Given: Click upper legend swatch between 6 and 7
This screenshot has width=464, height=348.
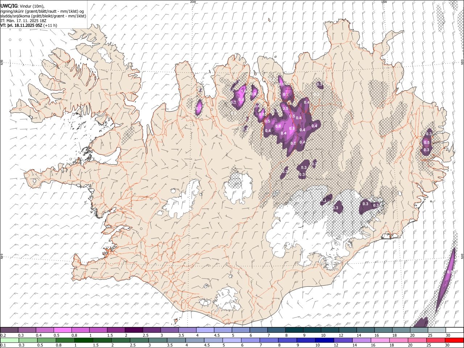Looking at the screenshot, I should pyautogui.click(x=258, y=330).
